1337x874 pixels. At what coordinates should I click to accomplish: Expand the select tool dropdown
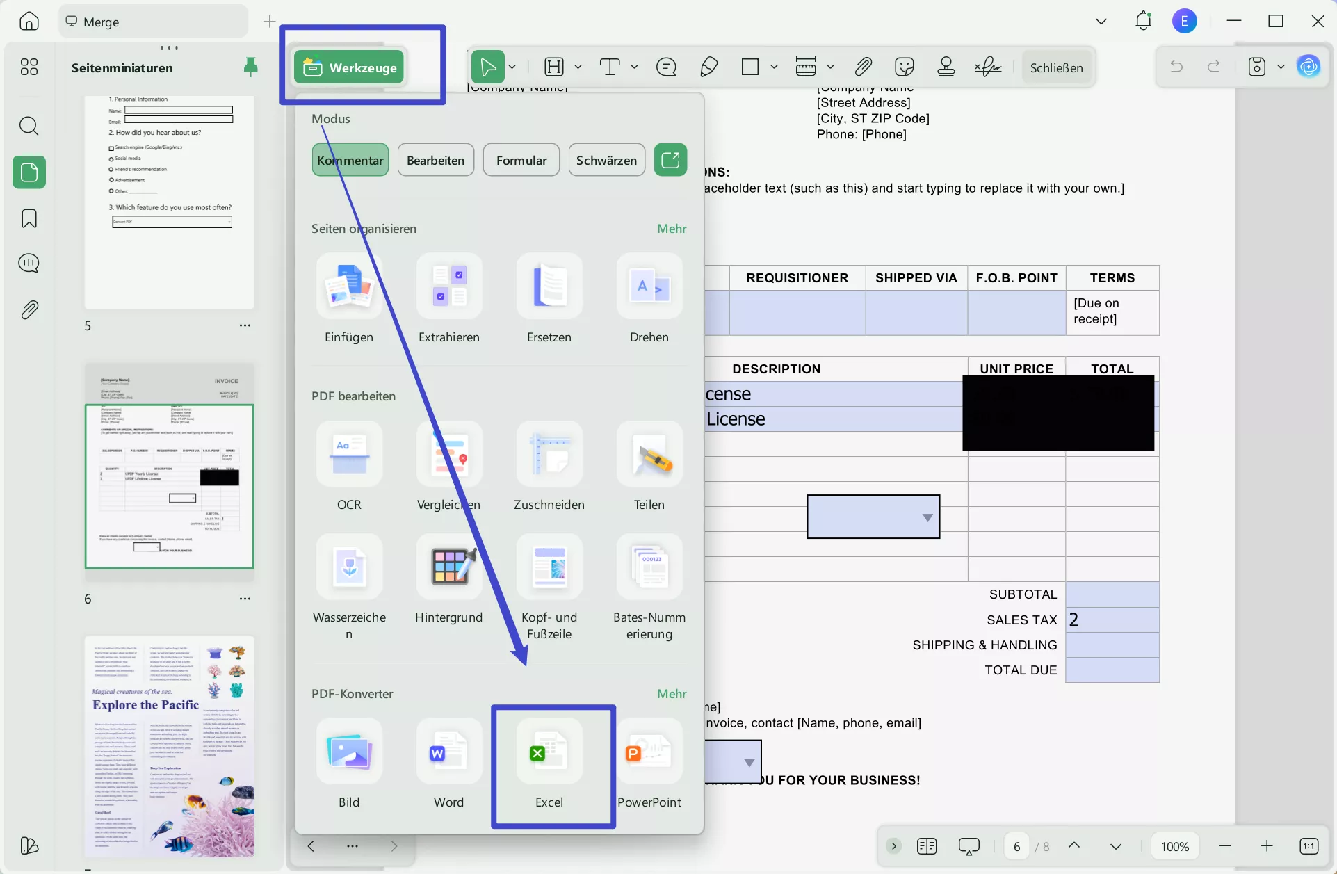click(512, 67)
